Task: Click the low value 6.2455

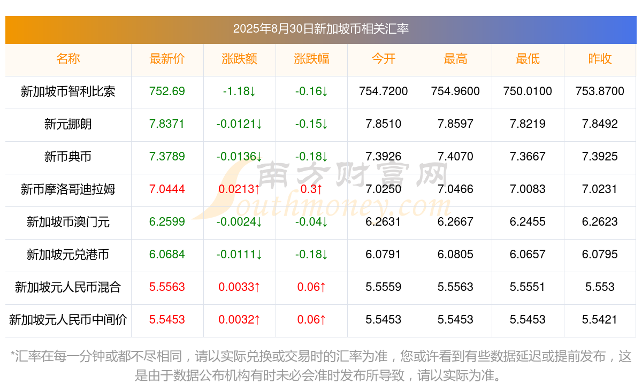Action: (528, 222)
